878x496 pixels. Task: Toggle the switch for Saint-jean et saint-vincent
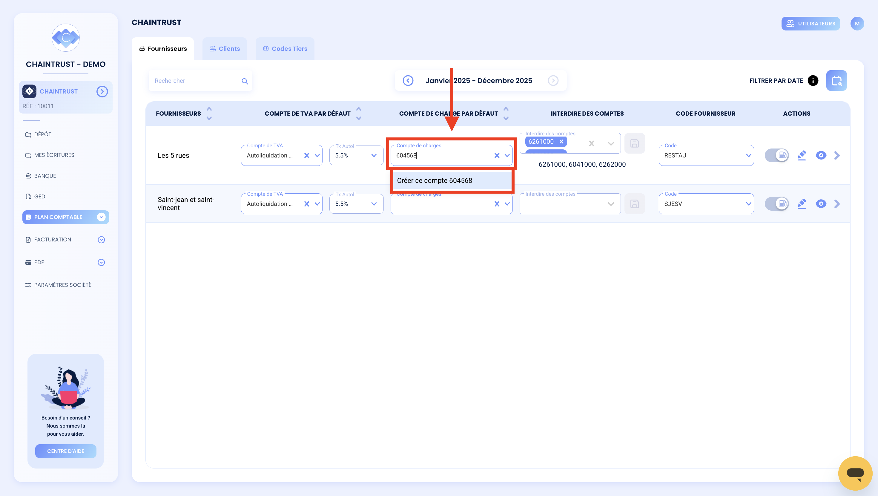[777, 204]
